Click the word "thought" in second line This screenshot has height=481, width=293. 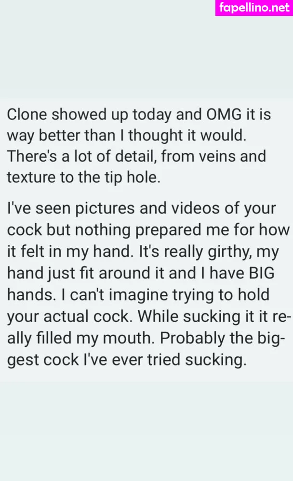pyautogui.click(x=156, y=136)
